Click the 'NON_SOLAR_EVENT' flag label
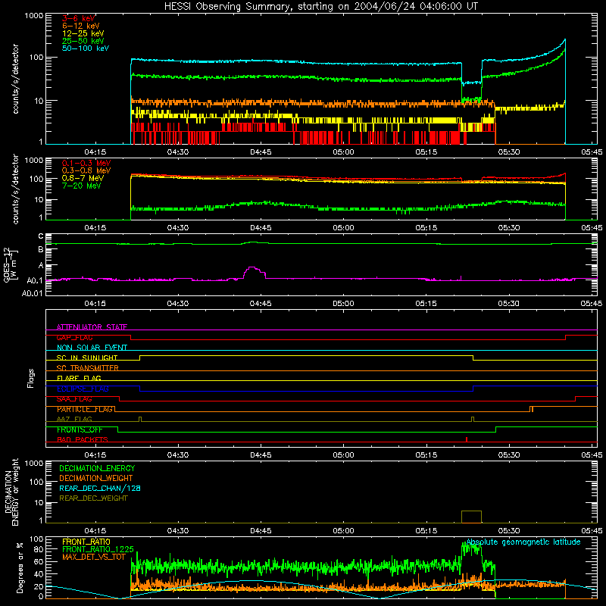The width and height of the screenshot is (606, 606). point(92,348)
